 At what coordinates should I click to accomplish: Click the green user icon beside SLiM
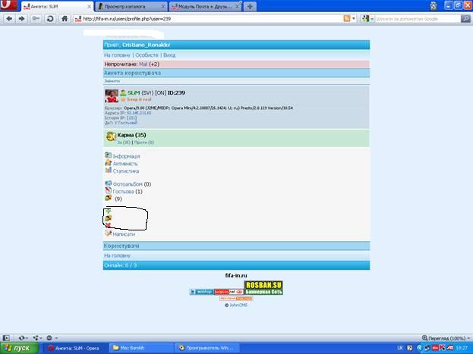(123, 92)
